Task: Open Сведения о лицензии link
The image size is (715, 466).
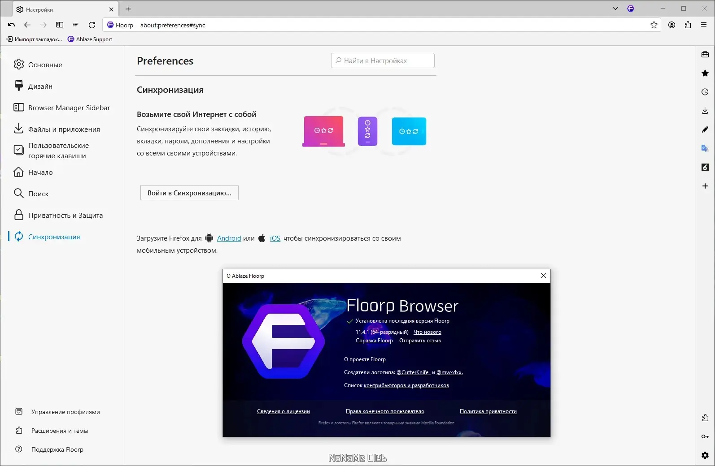Action: click(283, 411)
